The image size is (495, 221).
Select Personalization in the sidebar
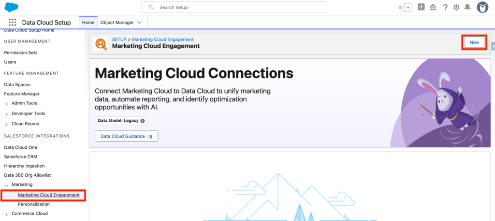tap(33, 204)
